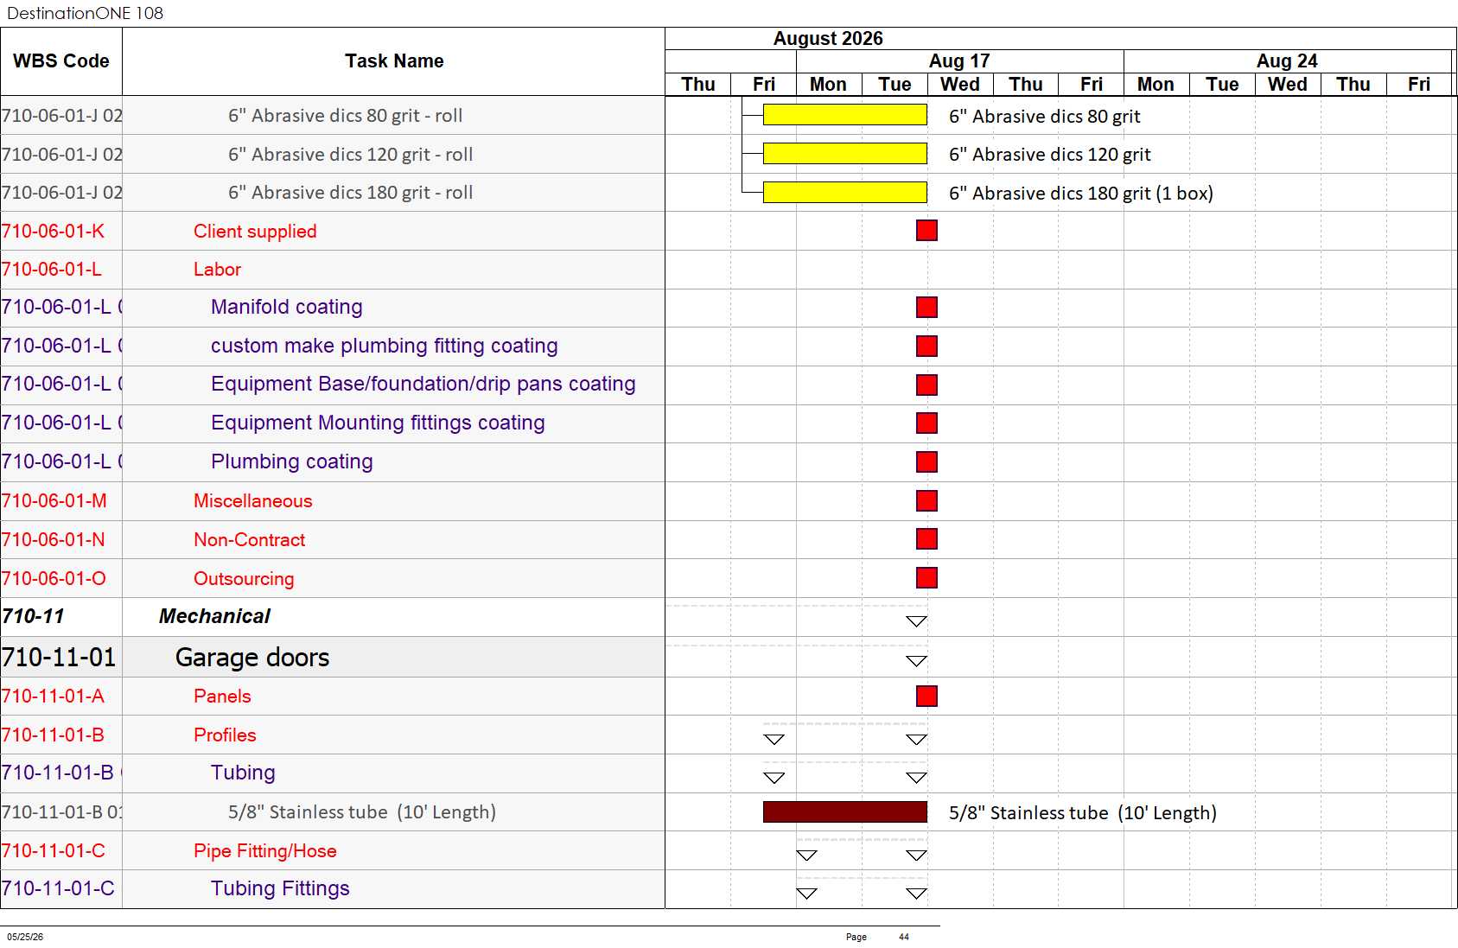Click the Task Name column header
This screenshot has width=1458, height=948.
coord(394,61)
